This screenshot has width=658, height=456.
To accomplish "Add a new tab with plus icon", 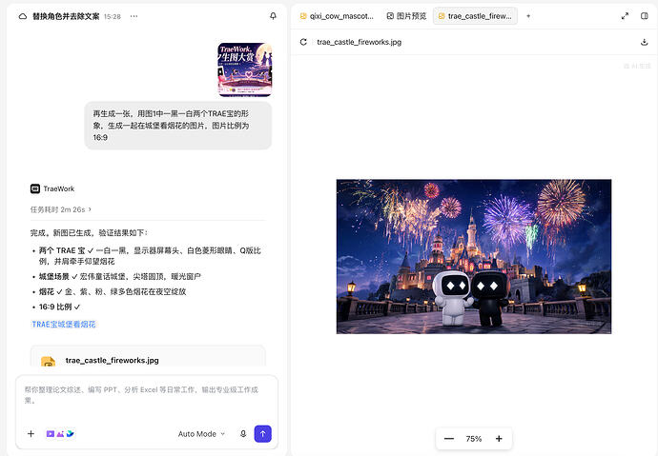I will (528, 16).
